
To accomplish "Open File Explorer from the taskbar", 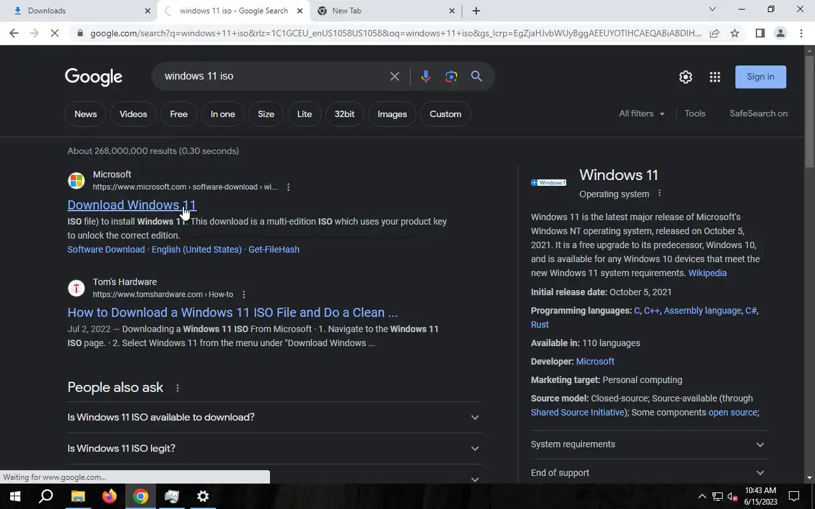I will [x=78, y=496].
